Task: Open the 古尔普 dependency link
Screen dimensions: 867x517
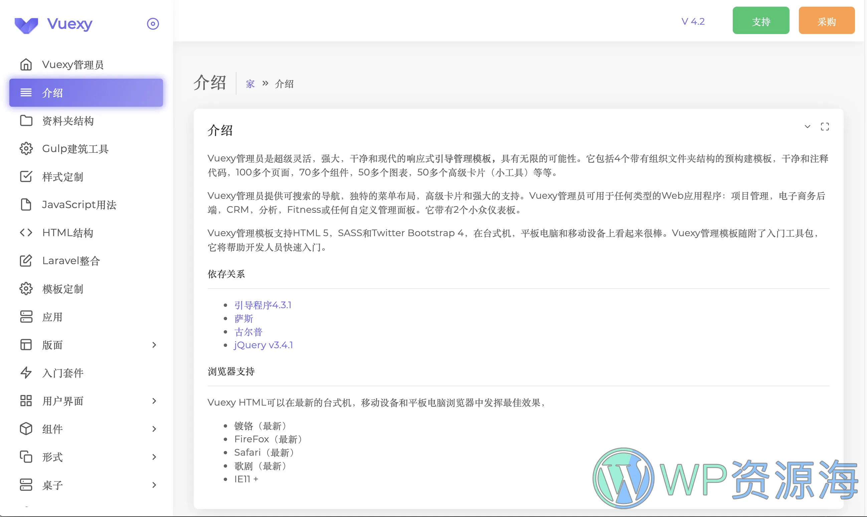Action: [x=248, y=332]
